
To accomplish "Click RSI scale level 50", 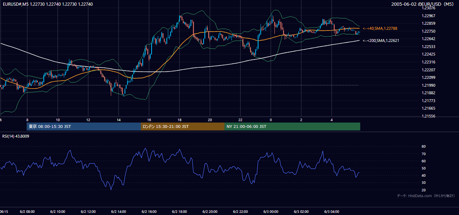I will [423, 168].
